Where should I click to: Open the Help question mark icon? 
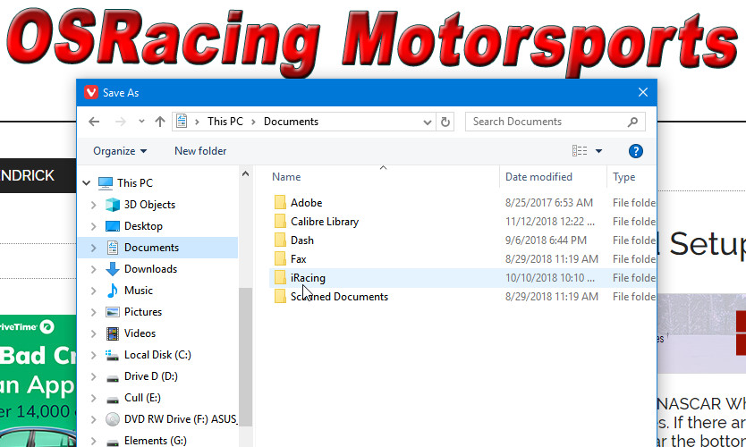click(x=636, y=151)
